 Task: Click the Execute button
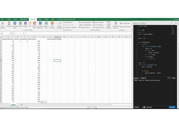click(x=172, y=107)
